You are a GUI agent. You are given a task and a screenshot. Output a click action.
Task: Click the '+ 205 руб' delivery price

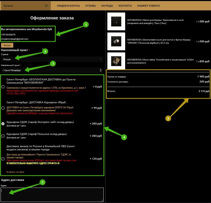(x=96, y=123)
